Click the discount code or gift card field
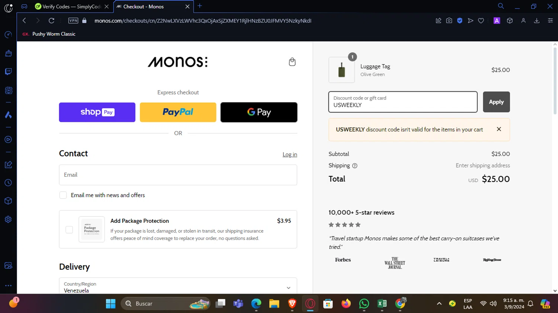This screenshot has width=558, height=313. click(403, 102)
